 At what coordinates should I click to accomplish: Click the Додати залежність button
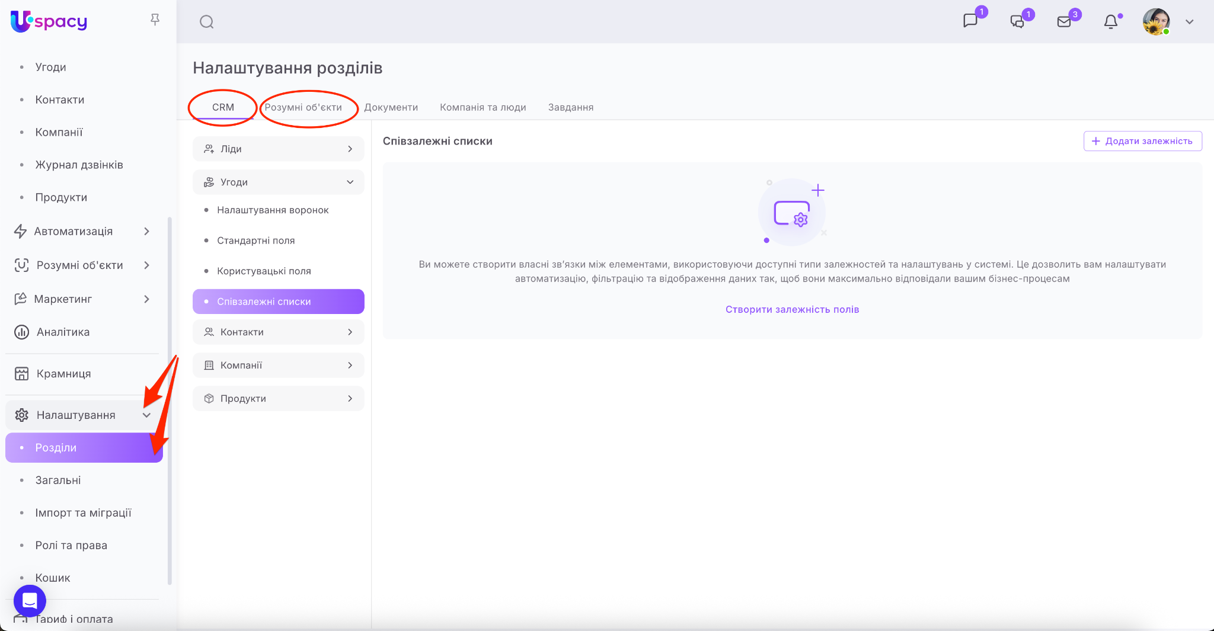click(1142, 141)
